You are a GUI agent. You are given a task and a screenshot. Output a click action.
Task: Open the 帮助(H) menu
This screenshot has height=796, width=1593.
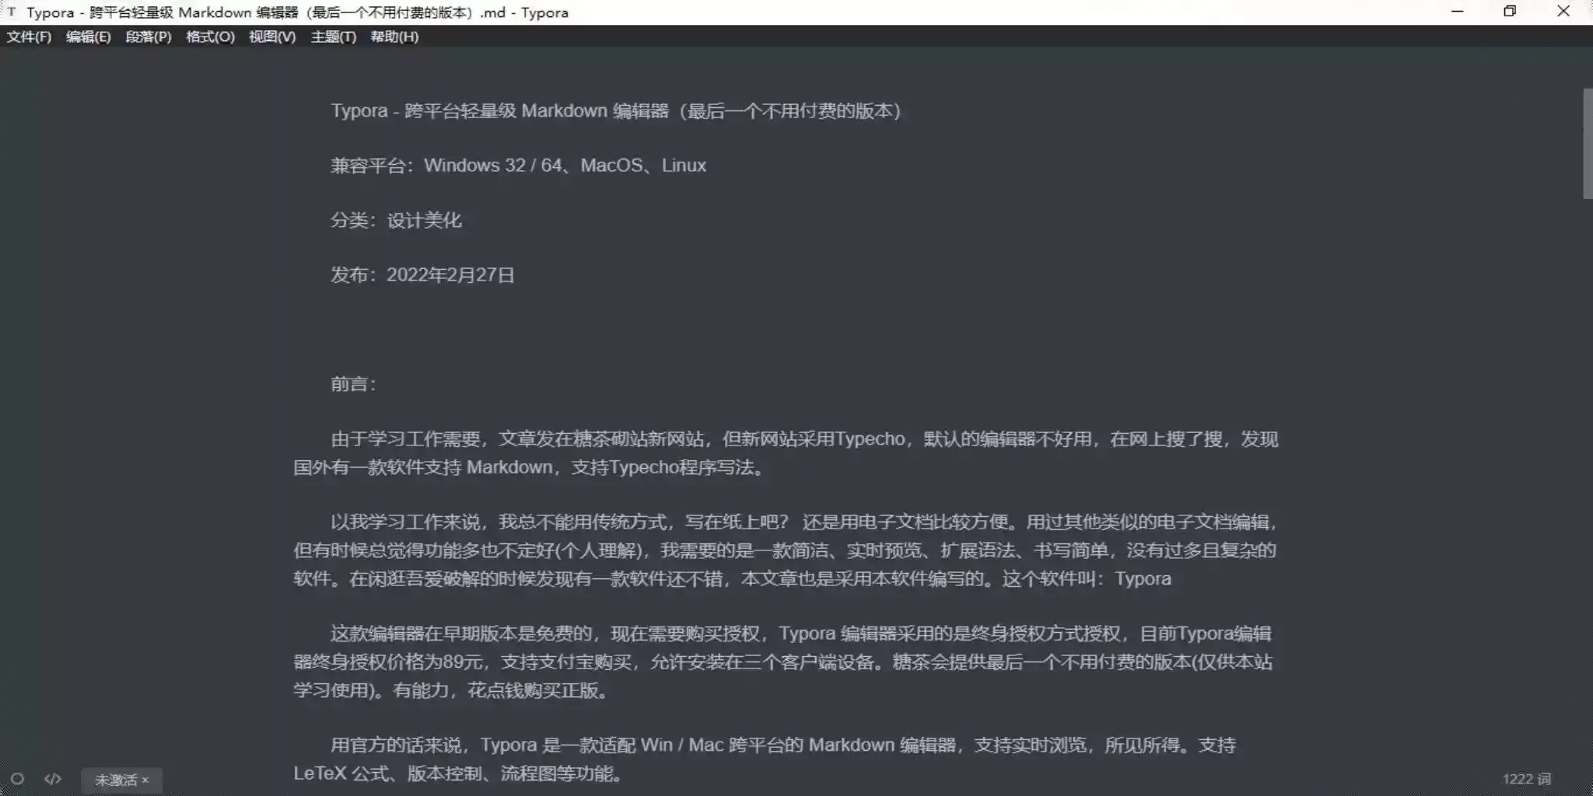(394, 37)
